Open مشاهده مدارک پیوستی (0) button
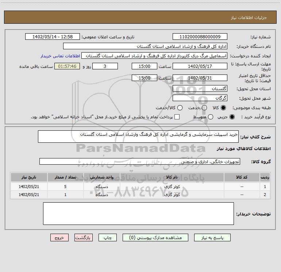This screenshot has height=272, width=281. click(155, 238)
